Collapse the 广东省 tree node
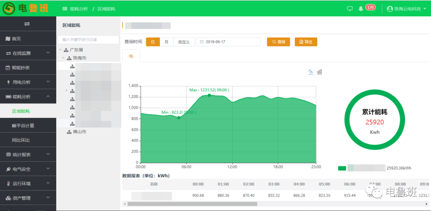 60,50
